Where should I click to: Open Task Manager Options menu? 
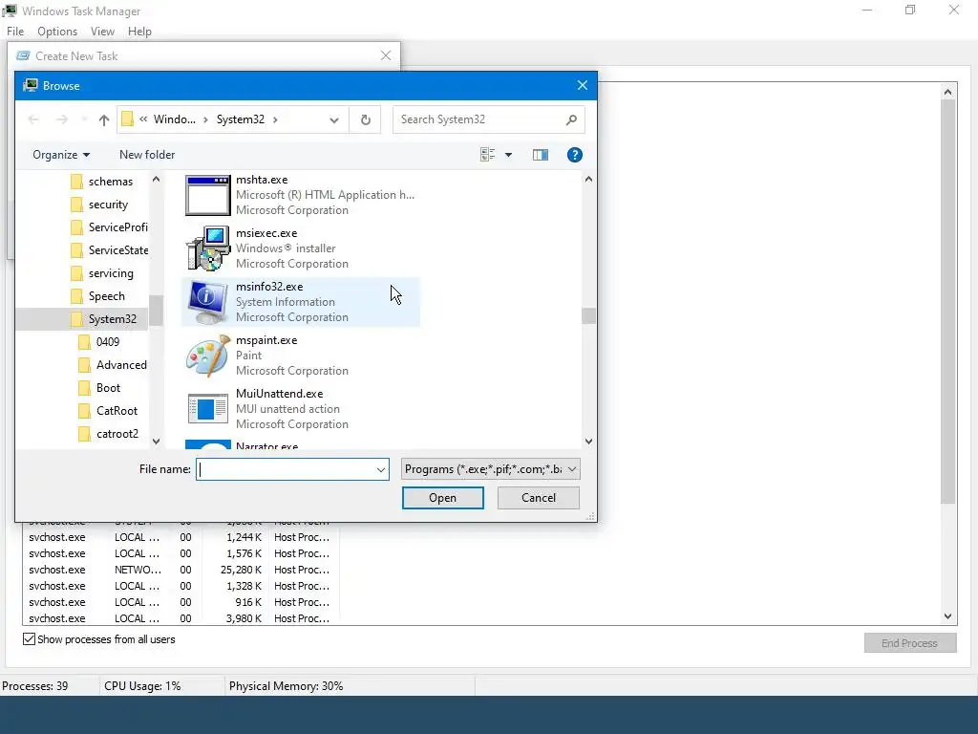point(57,32)
